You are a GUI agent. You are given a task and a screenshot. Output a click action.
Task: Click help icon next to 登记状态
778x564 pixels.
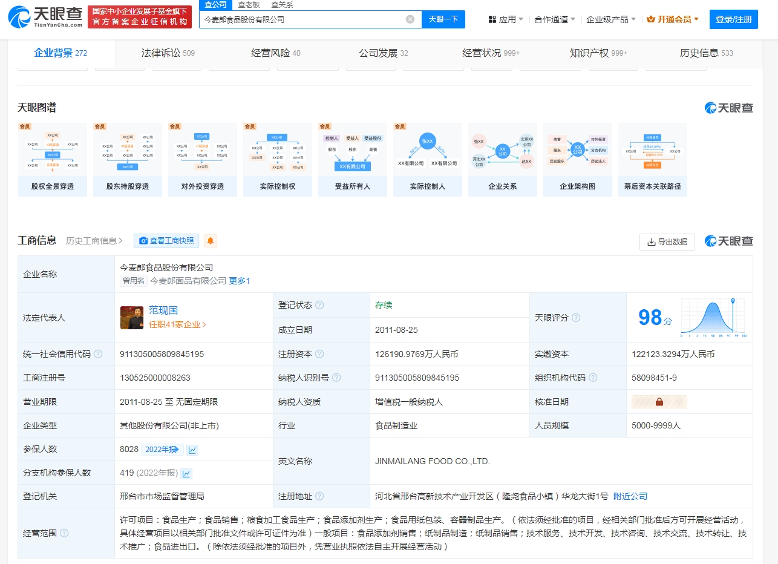pyautogui.click(x=319, y=305)
